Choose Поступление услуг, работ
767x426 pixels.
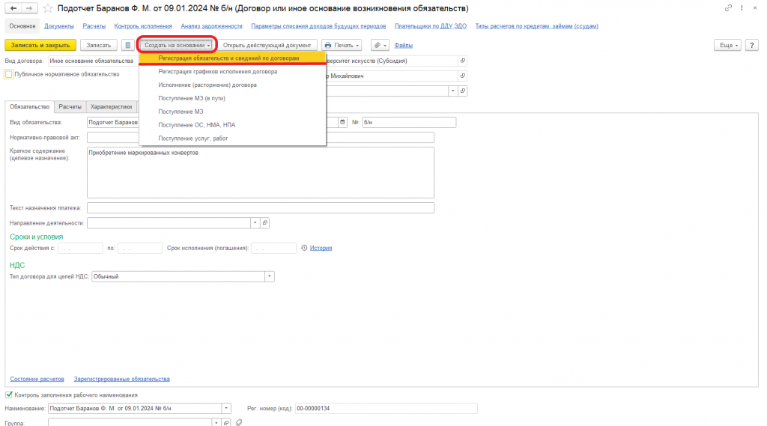pyautogui.click(x=232, y=139)
